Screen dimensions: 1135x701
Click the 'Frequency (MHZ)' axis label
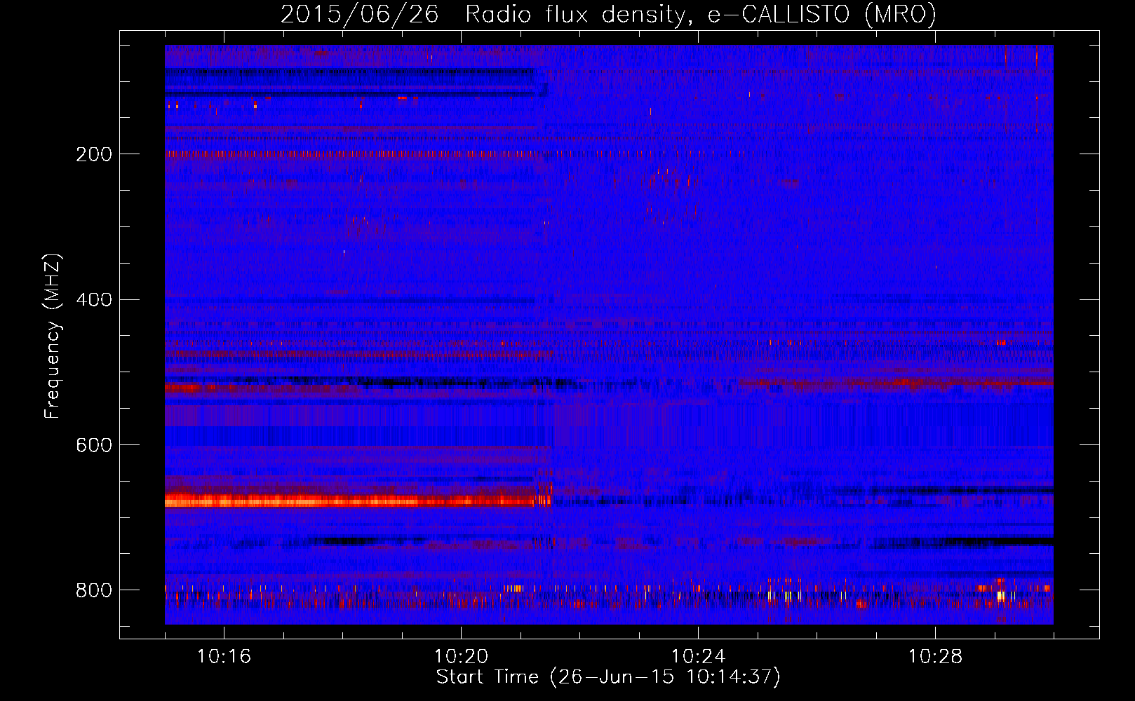[52, 336]
